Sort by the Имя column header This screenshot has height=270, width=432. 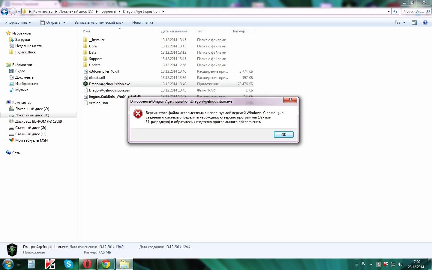(x=120, y=31)
